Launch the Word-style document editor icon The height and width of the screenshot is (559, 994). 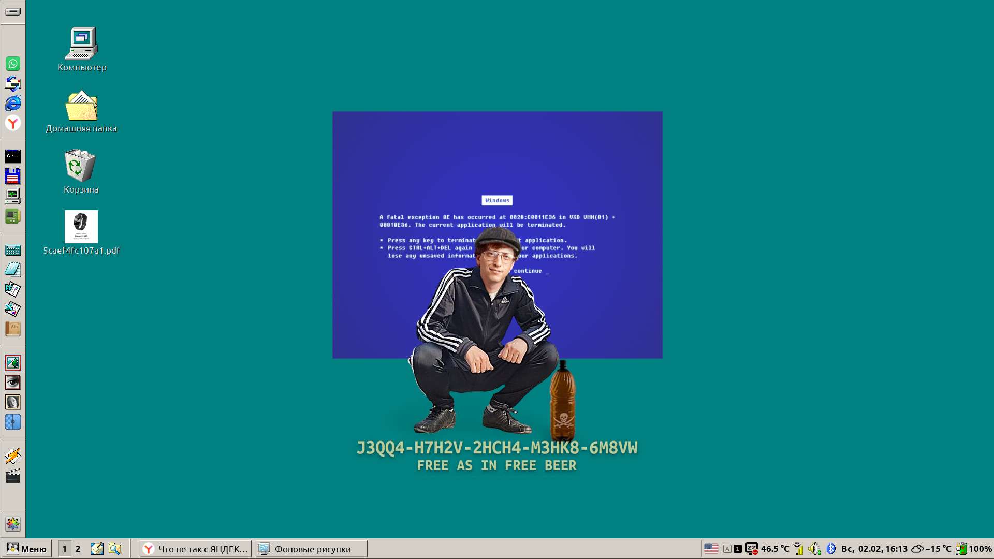point(12,289)
